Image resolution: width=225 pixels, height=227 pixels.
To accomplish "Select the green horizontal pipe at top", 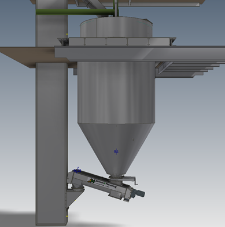I will (75, 12).
